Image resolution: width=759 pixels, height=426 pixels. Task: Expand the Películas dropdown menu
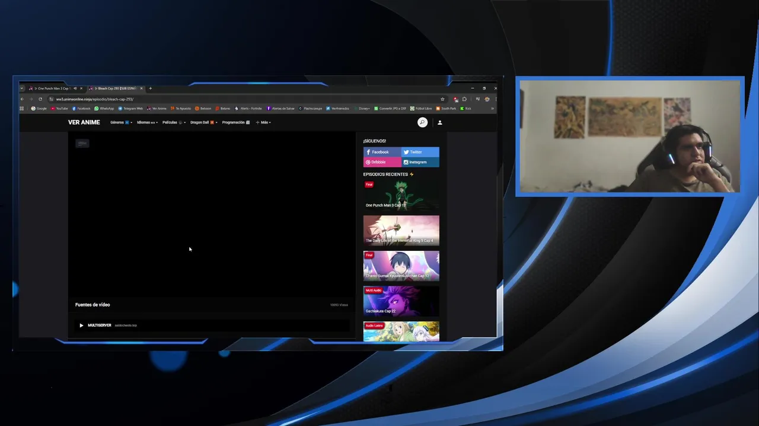click(x=174, y=122)
